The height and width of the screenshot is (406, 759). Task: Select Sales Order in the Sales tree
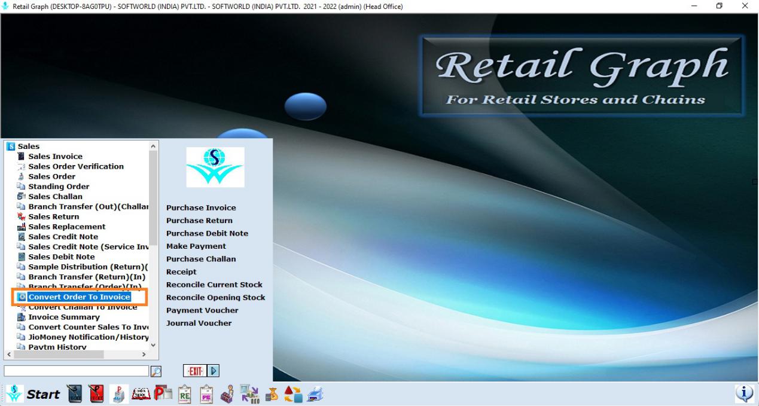pyautogui.click(x=52, y=176)
